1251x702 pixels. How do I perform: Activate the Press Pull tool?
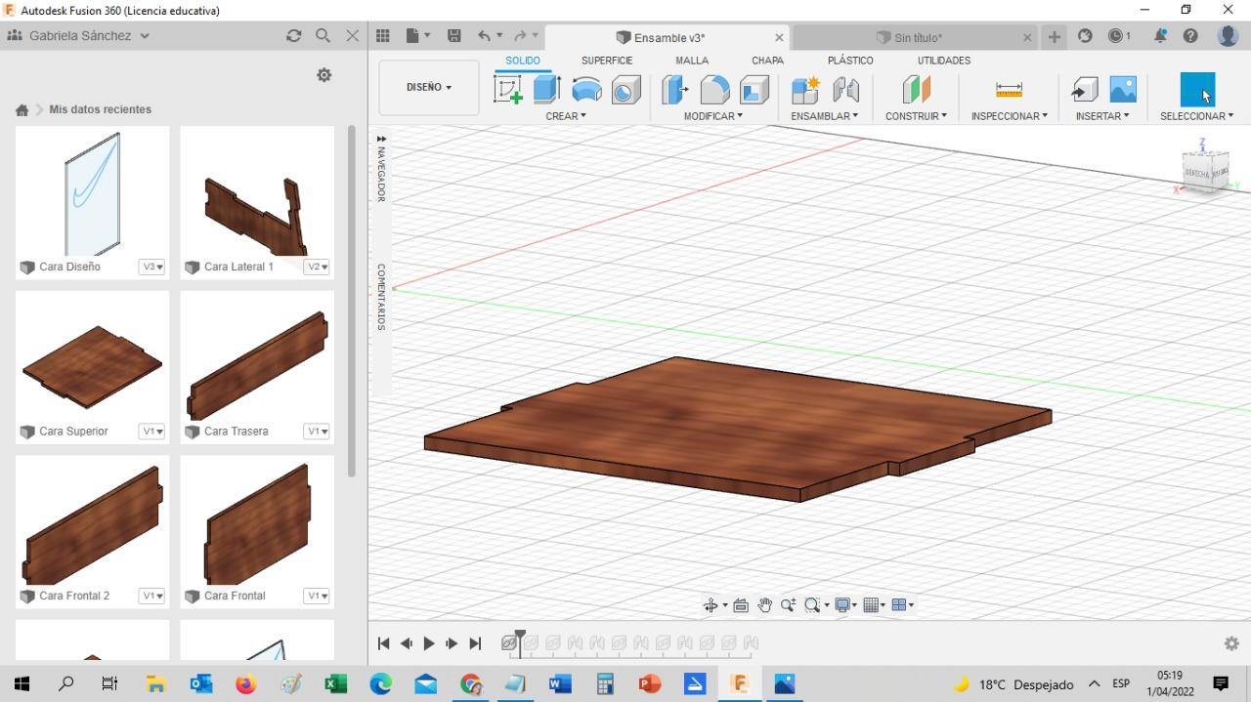(x=674, y=90)
